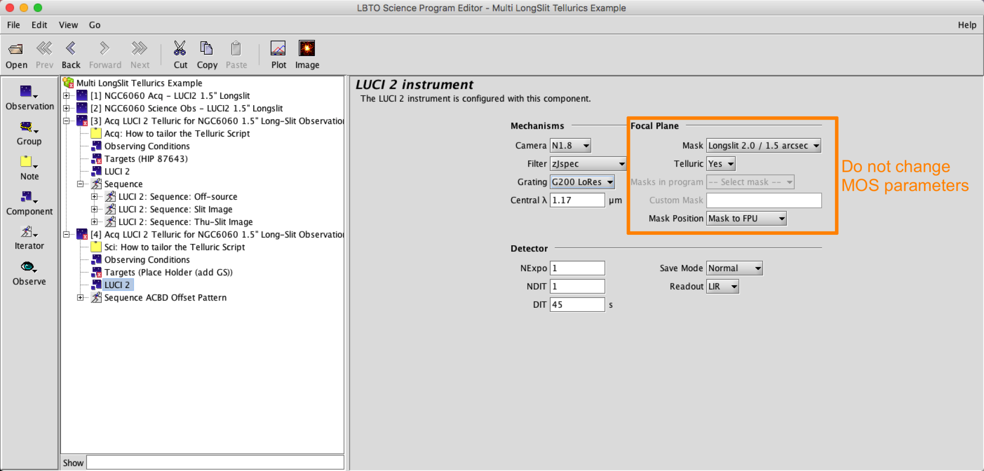Collapse the Sequence node
Viewport: 984px width, 471px height.
[80, 184]
